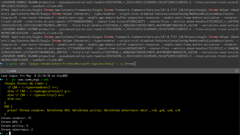Click "--launch-time-ticks=571596128271" argument

pyautogui.click(x=120, y=22)
